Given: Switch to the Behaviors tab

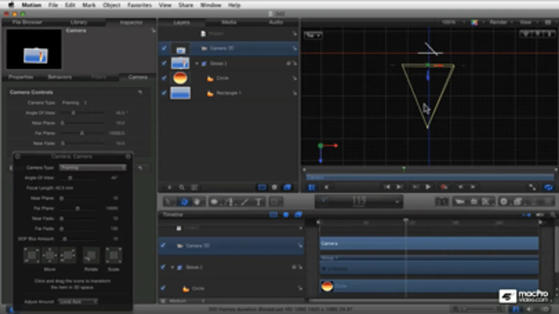Looking at the screenshot, I should (60, 77).
